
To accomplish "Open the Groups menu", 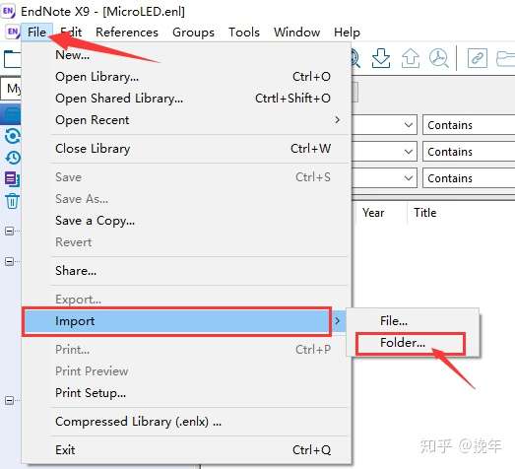I will click(193, 33).
